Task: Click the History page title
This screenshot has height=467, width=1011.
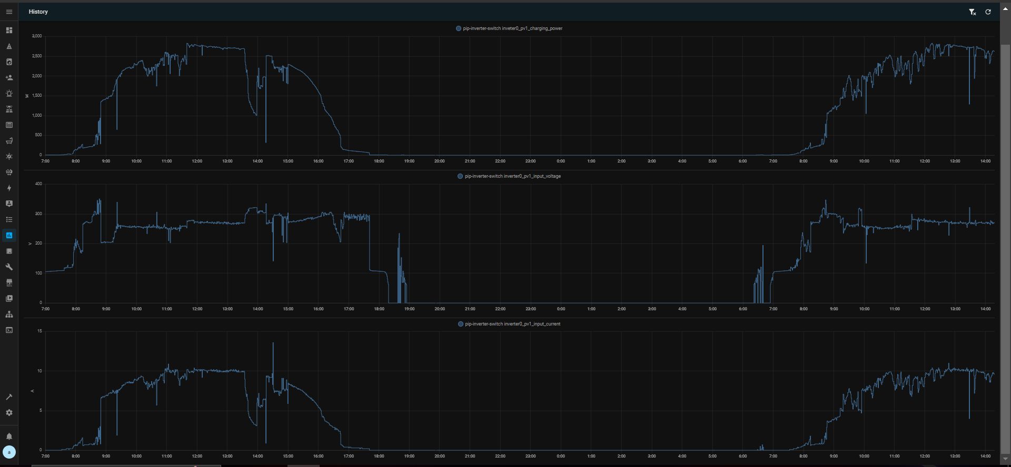Action: tap(38, 12)
